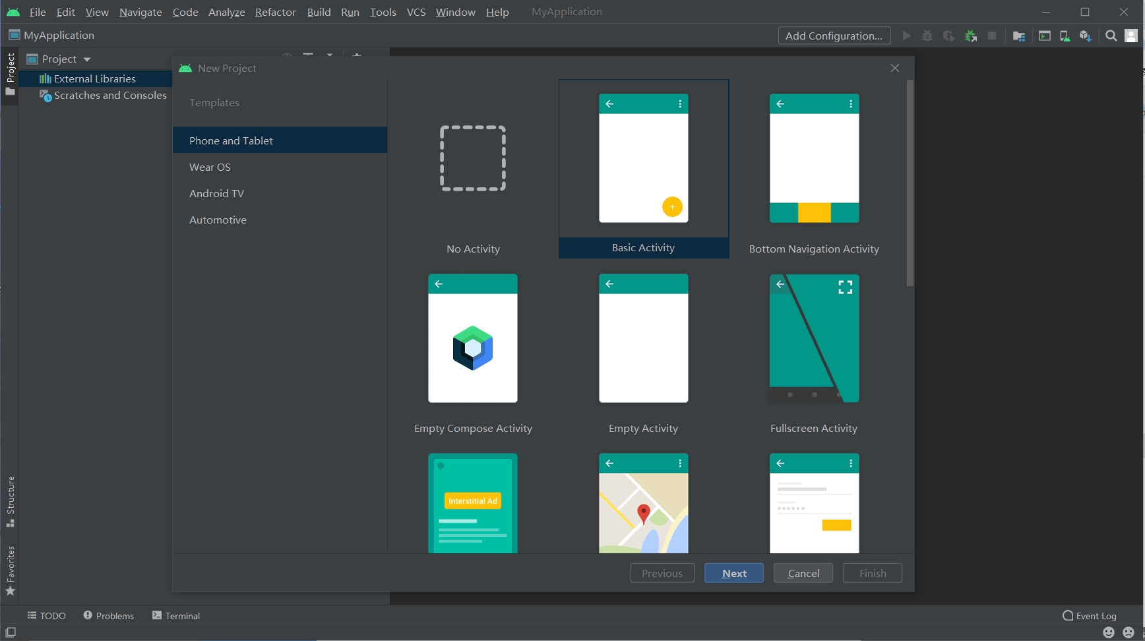Select Android TV template category
The image size is (1145, 641).
[280, 193]
